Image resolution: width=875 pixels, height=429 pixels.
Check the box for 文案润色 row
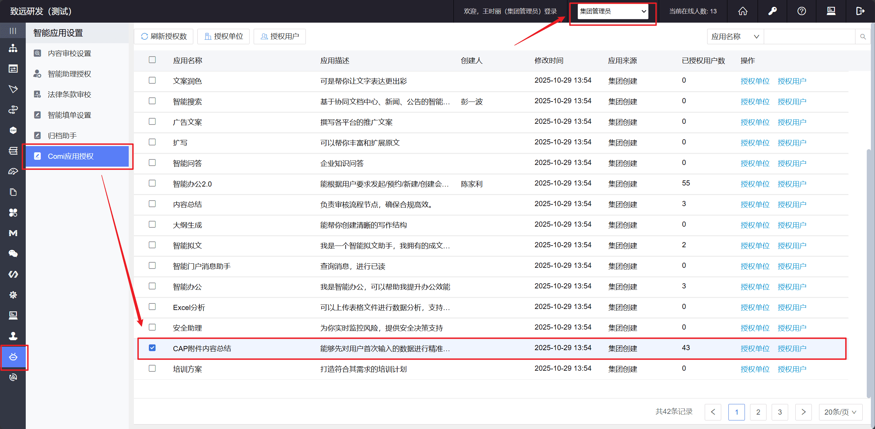(152, 80)
